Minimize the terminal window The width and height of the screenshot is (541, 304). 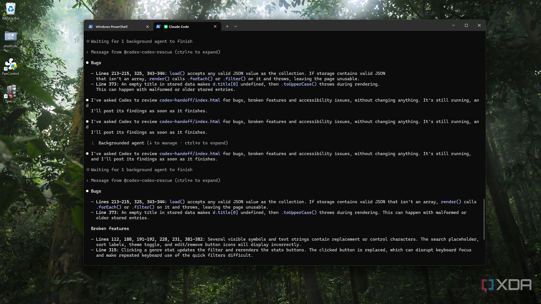coord(453,25)
